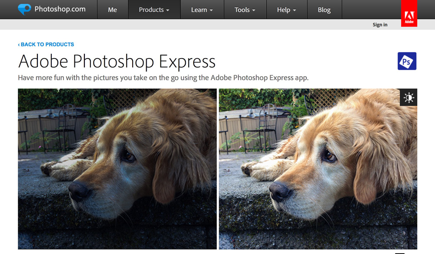Go to the Me nav item
This screenshot has width=435, height=254.
[112, 10]
